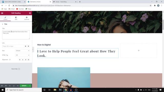
Task: Click the Need Help link
Action: click(16, 69)
